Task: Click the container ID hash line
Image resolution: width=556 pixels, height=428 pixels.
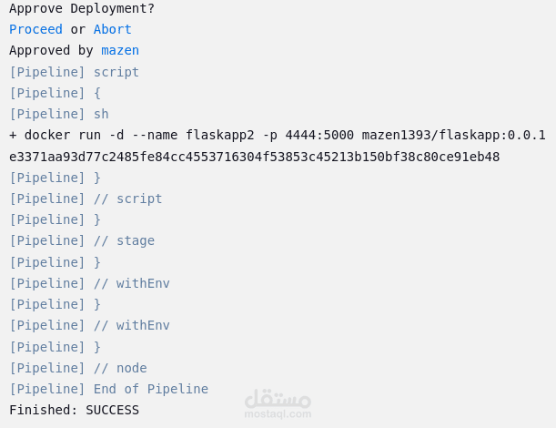Action: pos(254,157)
